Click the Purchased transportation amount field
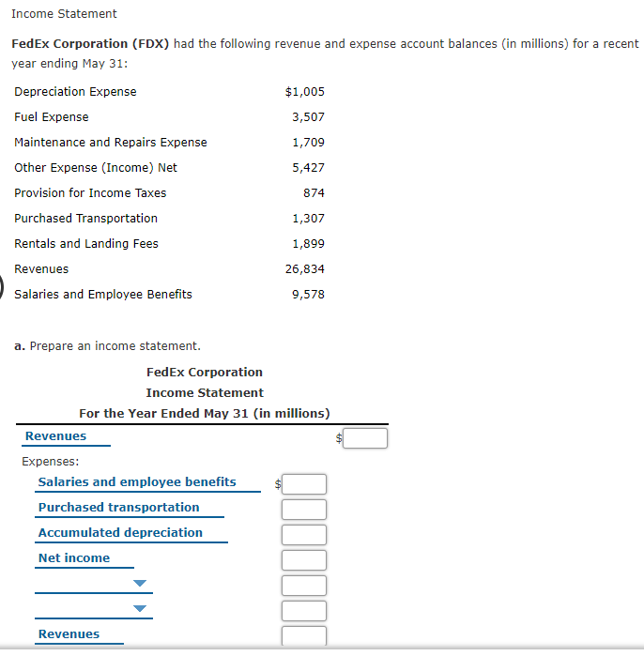Viewport: 644px width, 656px height. pyautogui.click(x=304, y=510)
